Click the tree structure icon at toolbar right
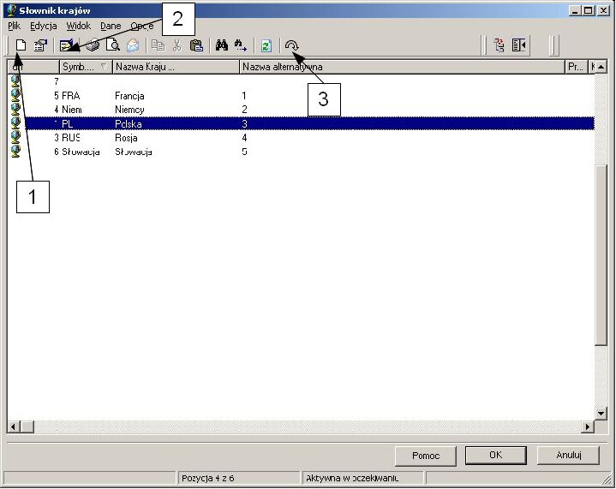The width and height of the screenshot is (616, 489). 499,45
